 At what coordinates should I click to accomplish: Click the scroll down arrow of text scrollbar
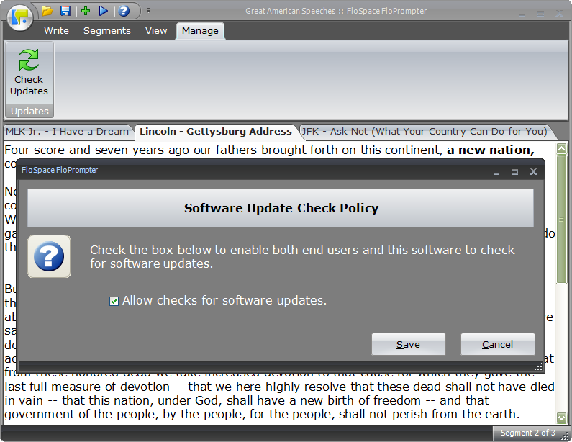point(562,418)
